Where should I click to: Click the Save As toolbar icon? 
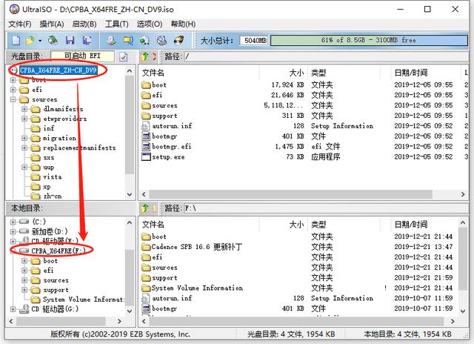pyautogui.click(x=87, y=40)
